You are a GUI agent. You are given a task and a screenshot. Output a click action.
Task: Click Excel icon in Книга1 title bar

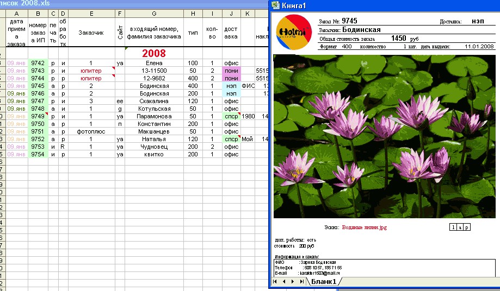pyautogui.click(x=275, y=5)
